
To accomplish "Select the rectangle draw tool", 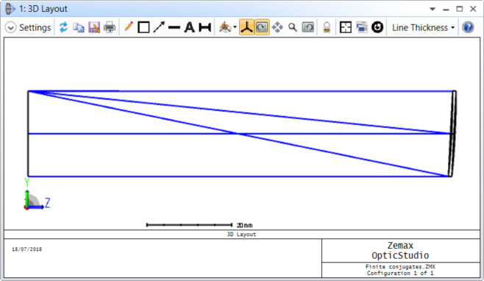I will [143, 27].
